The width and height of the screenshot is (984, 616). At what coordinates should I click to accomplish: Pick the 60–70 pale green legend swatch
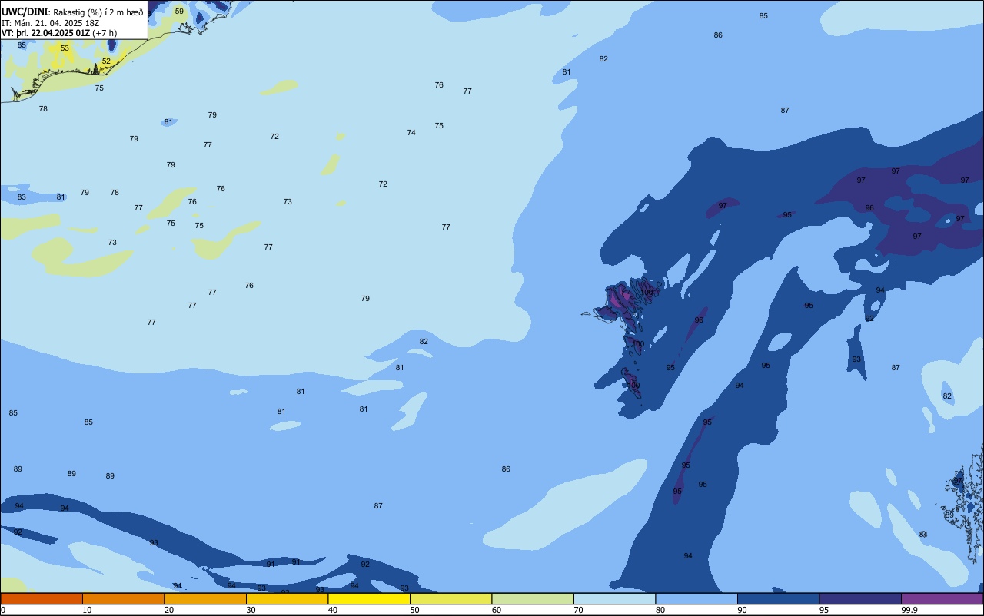[x=533, y=598]
